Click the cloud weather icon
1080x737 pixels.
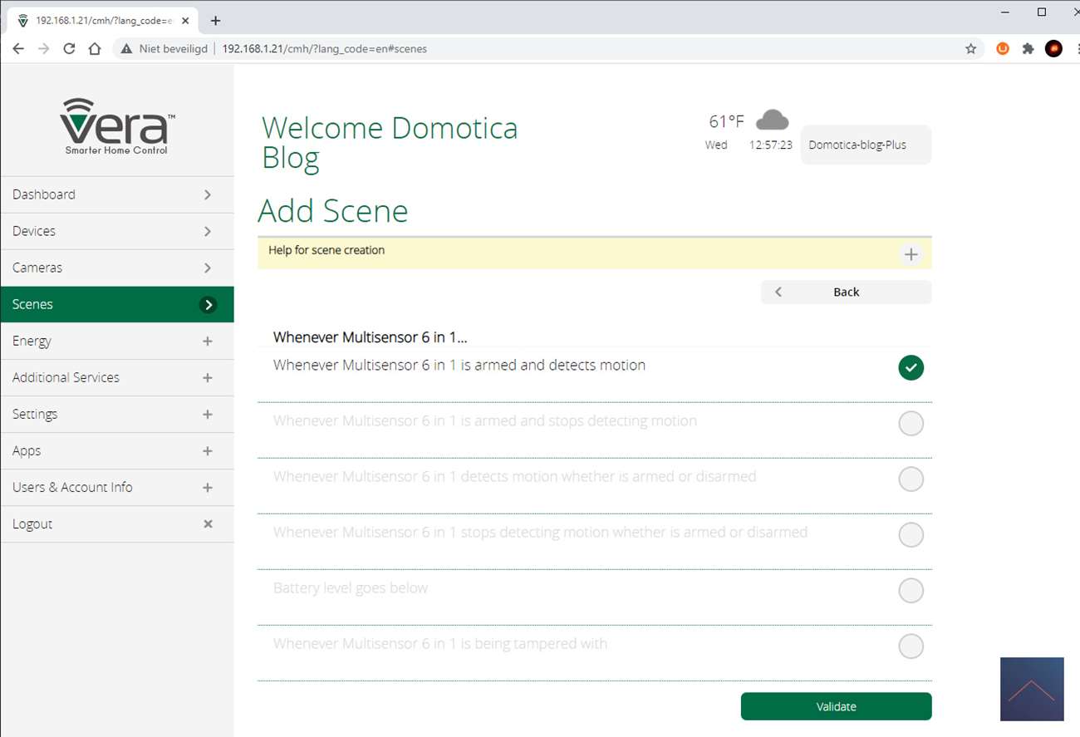tap(772, 121)
